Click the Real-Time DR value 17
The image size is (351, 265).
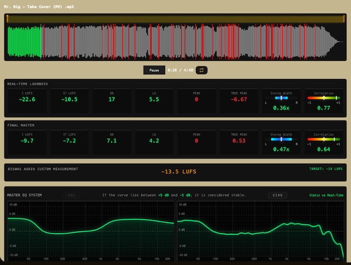112,99
